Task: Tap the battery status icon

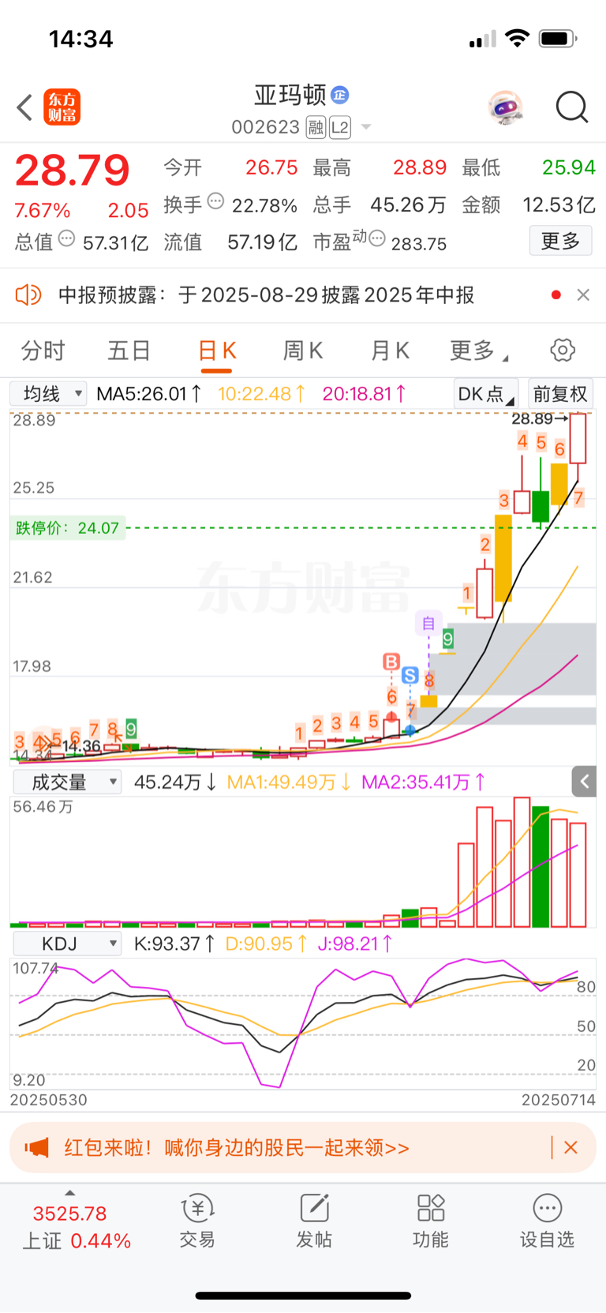Action: pyautogui.click(x=558, y=38)
